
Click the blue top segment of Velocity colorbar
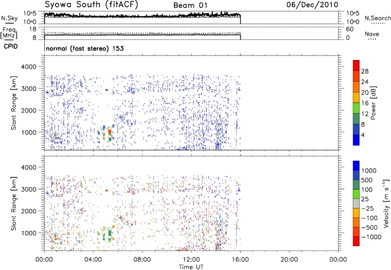356,166
